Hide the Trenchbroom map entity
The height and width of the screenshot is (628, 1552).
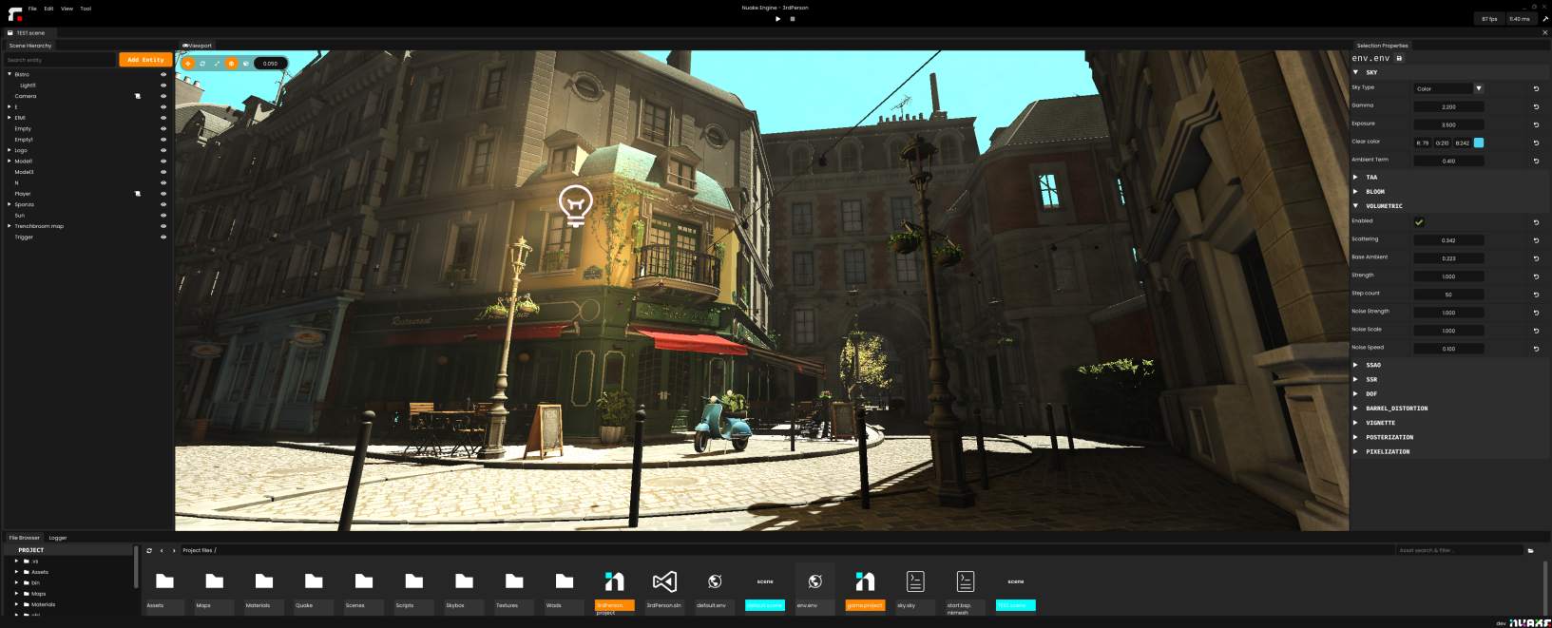tap(163, 226)
